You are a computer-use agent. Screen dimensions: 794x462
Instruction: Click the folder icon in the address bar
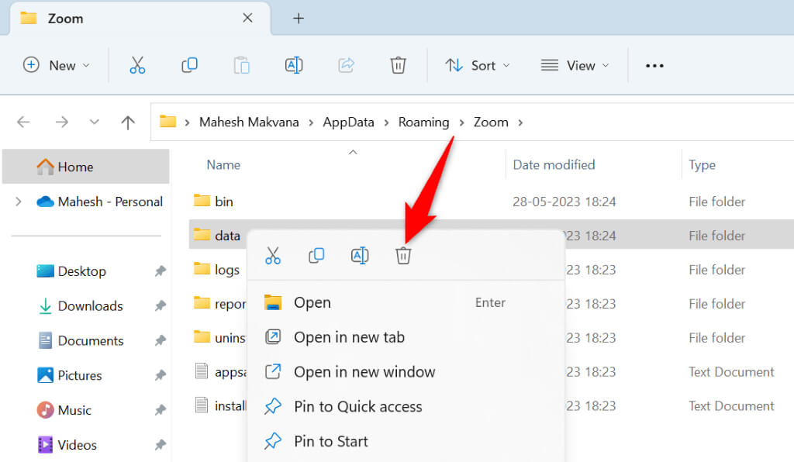167,122
